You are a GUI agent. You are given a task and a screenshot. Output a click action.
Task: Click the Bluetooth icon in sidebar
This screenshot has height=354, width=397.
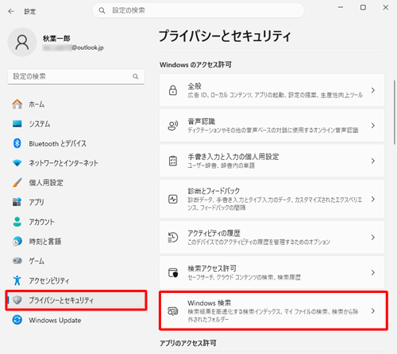pyautogui.click(x=17, y=143)
